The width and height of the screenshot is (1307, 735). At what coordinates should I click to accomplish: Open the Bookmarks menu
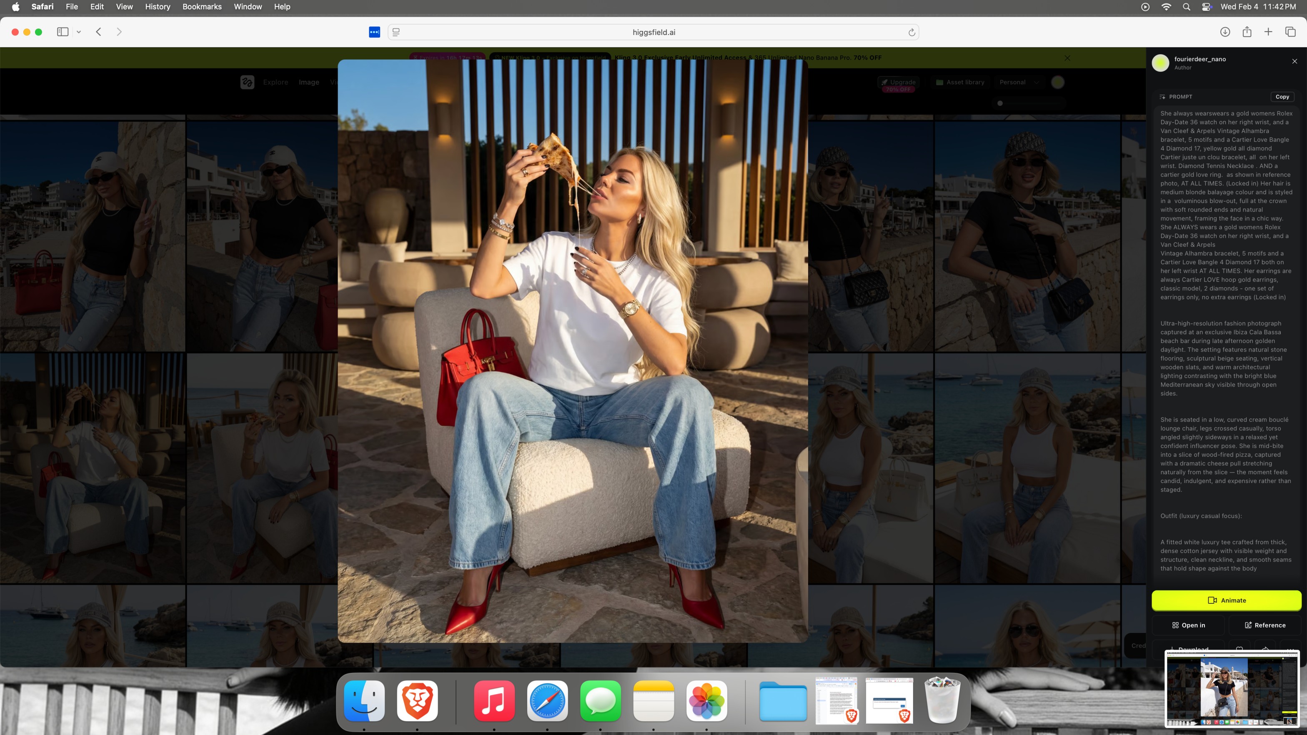pyautogui.click(x=201, y=7)
